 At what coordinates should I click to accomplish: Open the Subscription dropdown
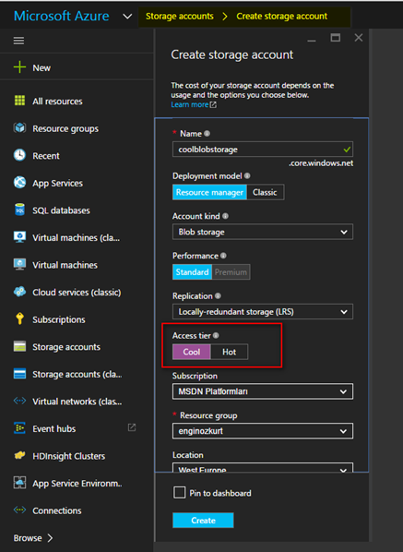pyautogui.click(x=263, y=391)
